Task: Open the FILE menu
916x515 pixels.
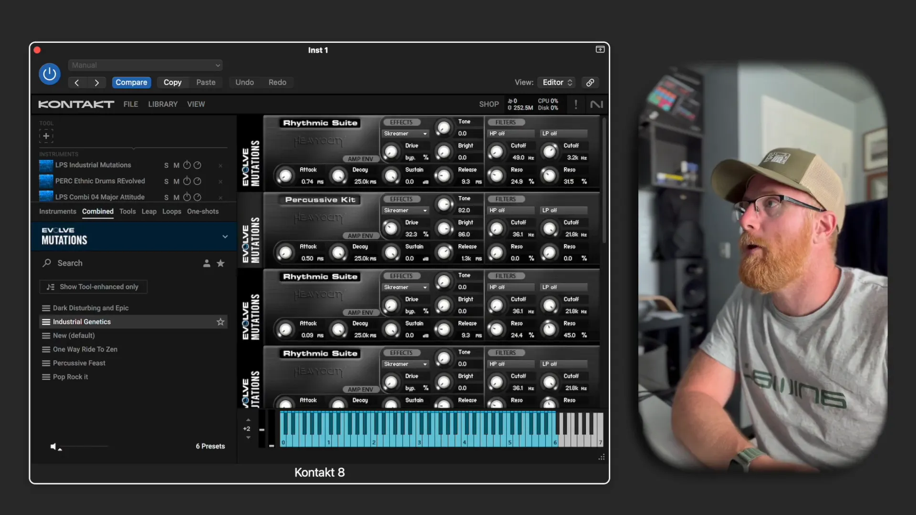Action: pos(131,104)
